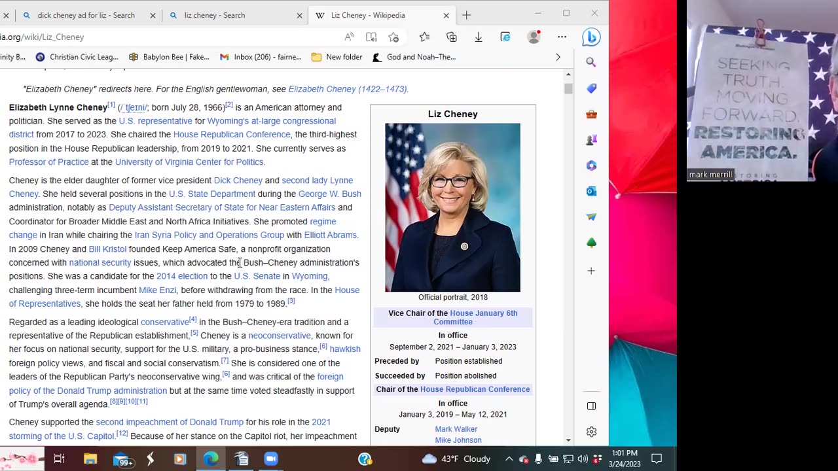Show hidden system tray icons chevron
838x471 pixels.
pos(509,459)
